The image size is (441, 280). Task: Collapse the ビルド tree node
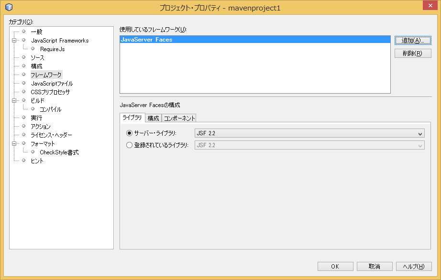(15, 100)
